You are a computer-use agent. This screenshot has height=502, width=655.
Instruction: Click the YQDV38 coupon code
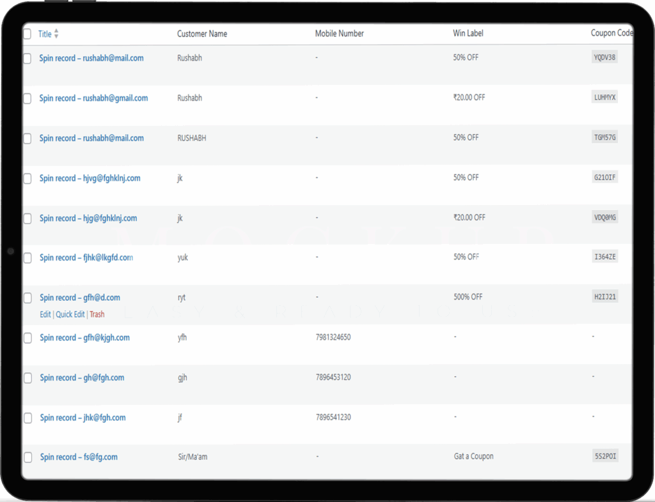coord(604,57)
